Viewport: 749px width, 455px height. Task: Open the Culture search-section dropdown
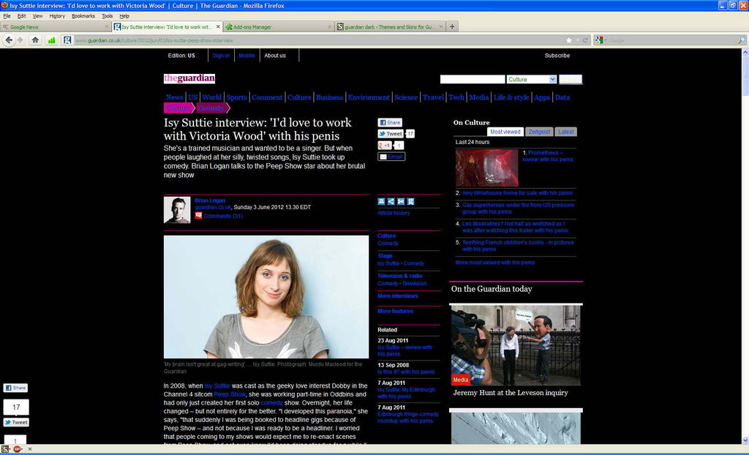pyautogui.click(x=552, y=79)
